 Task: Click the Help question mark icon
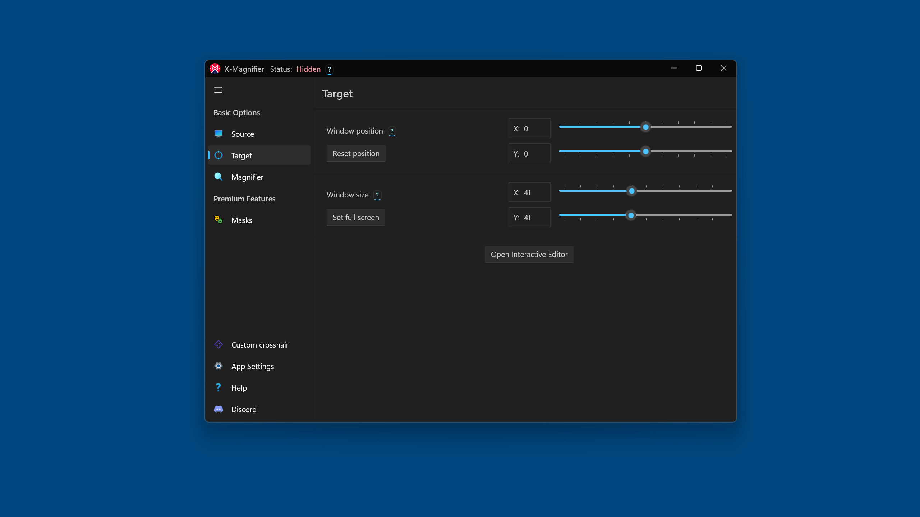[218, 387]
